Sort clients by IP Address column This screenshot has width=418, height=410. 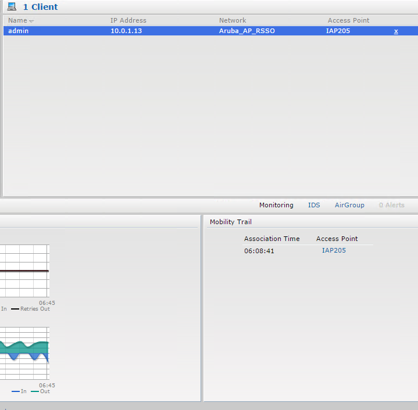click(x=128, y=20)
